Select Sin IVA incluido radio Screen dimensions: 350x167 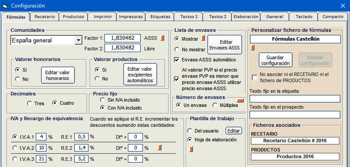[x=103, y=99]
